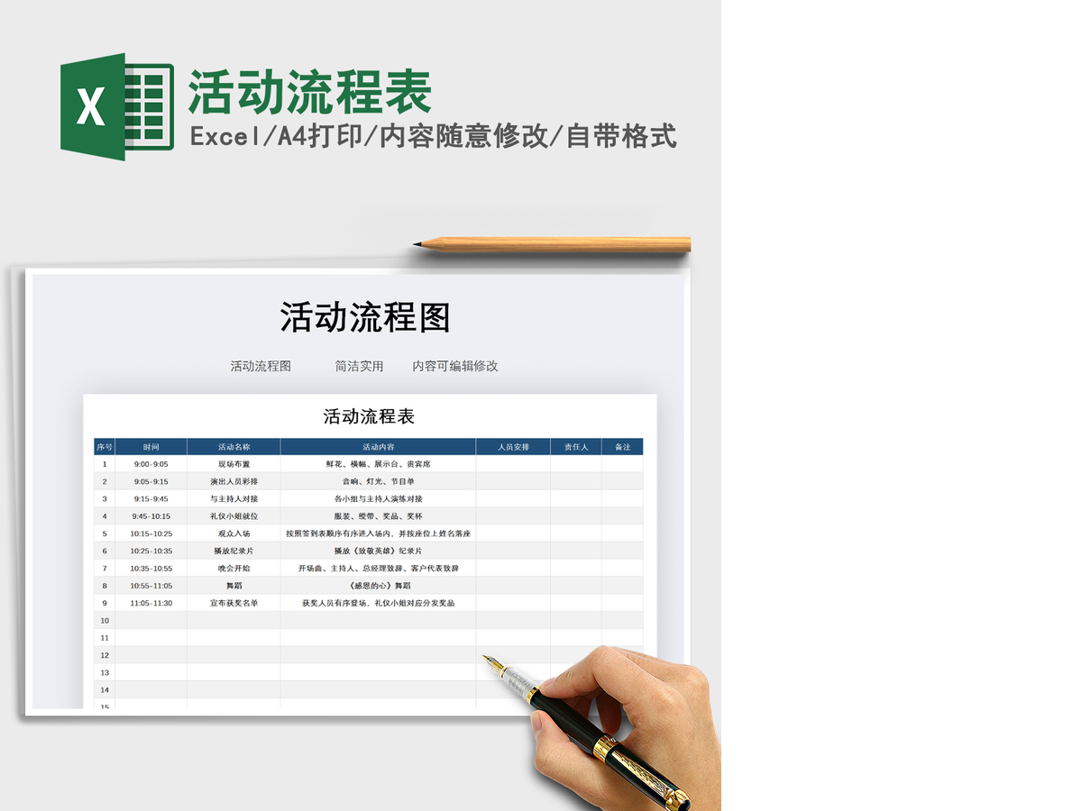The width and height of the screenshot is (1082, 811).
Task: Click the empty 备注 cell in row 3
Action: click(x=623, y=498)
